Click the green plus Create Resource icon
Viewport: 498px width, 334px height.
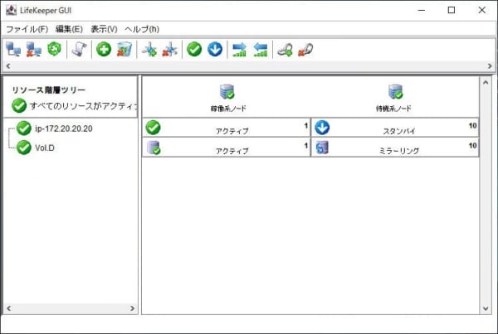tap(104, 49)
